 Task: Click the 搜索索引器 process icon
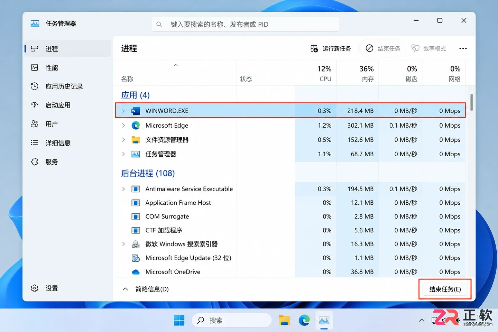tap(136, 244)
